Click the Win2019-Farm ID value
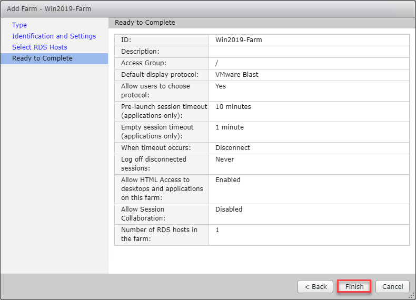 click(239, 39)
